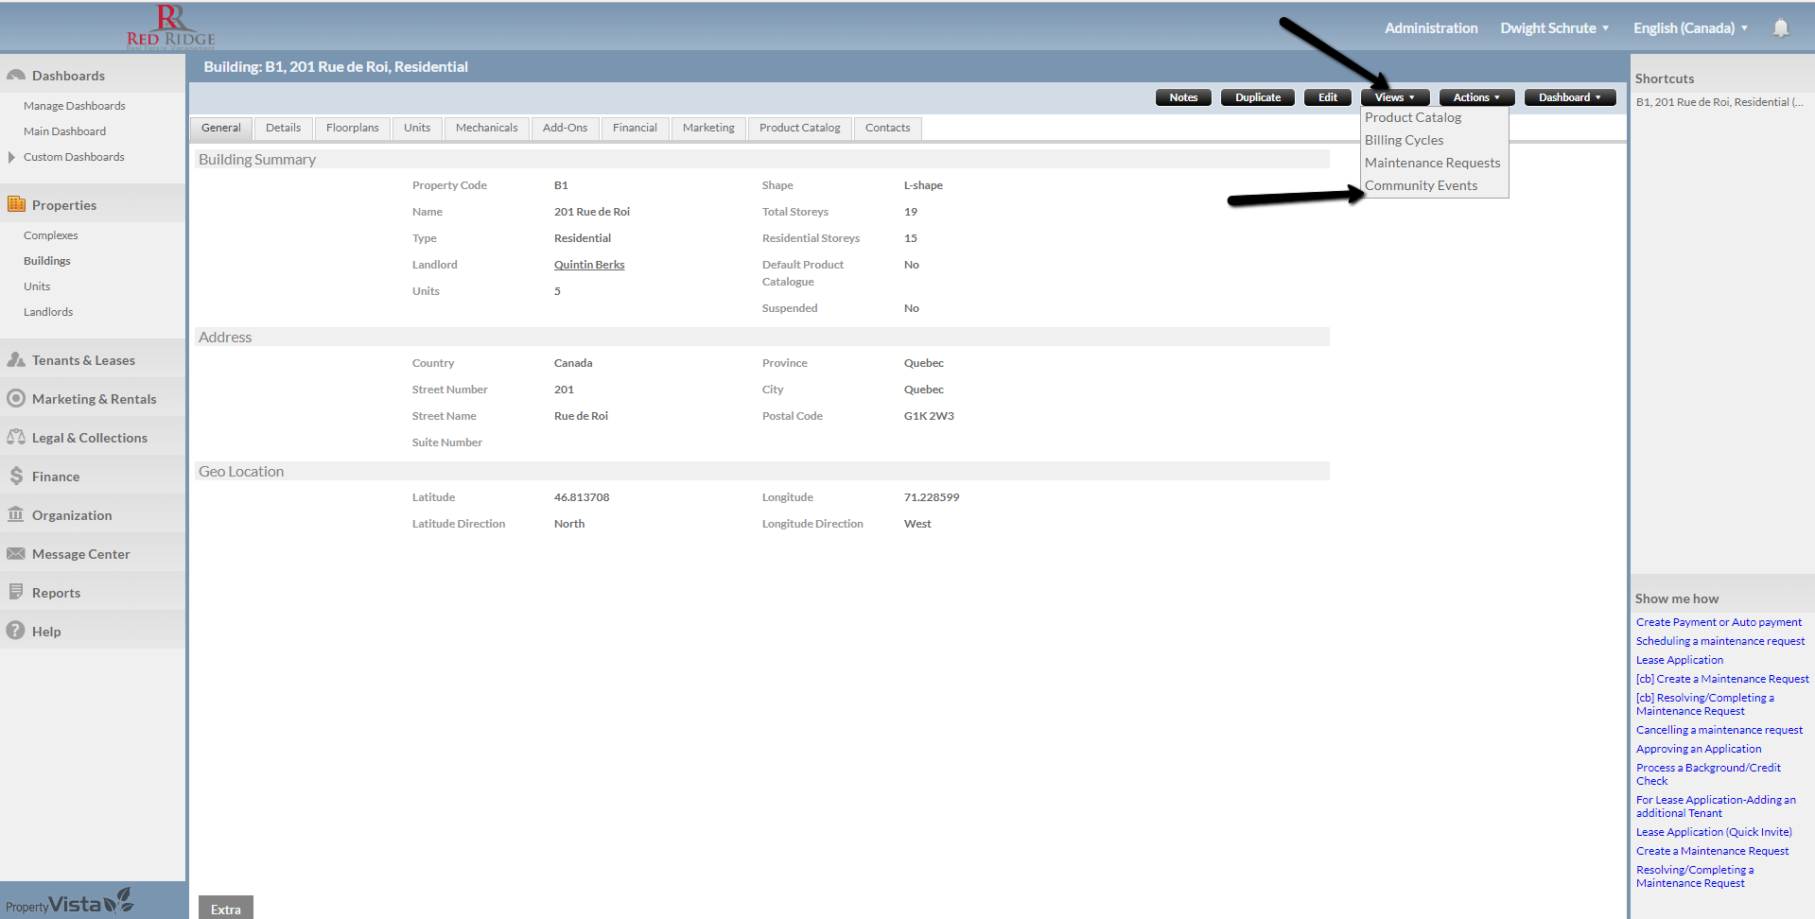
Task: Open the Actions dropdown button
Action: pos(1475,97)
